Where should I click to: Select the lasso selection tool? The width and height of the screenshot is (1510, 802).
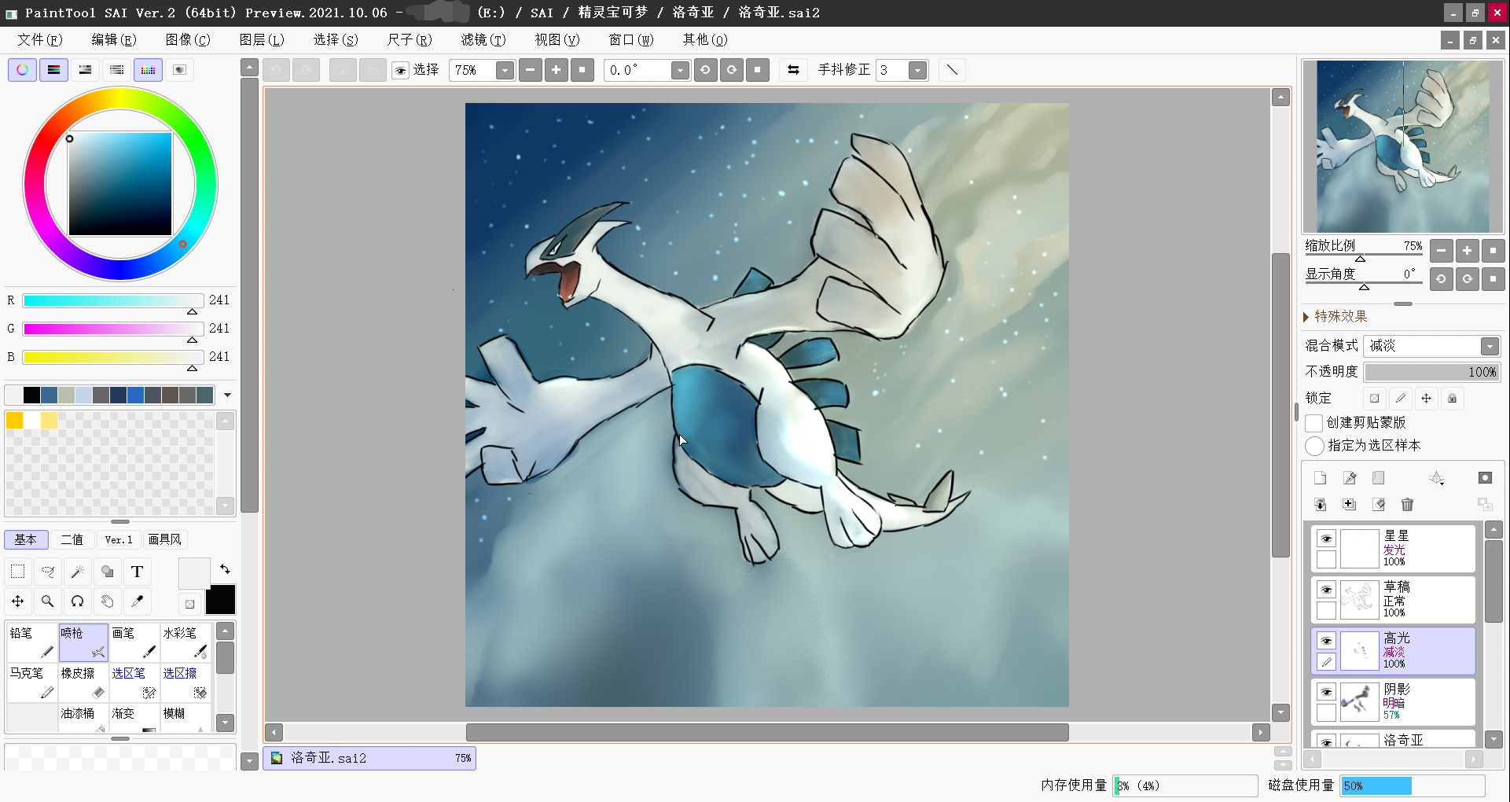pos(48,572)
